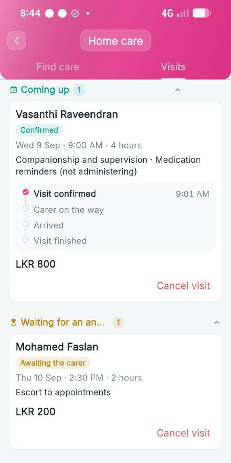Click the calendar icon beside Coming up
The width and height of the screenshot is (231, 463).
13,90
